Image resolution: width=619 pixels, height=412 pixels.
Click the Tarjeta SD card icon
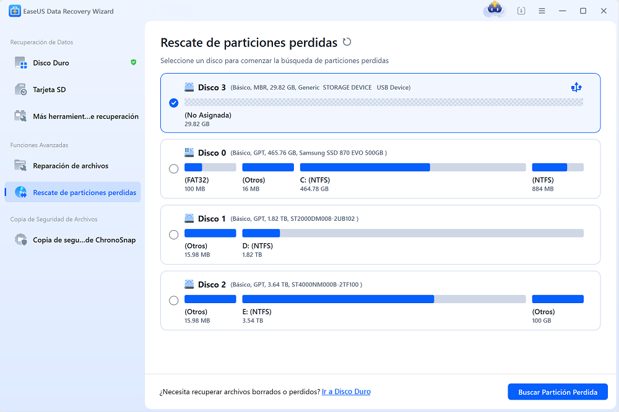[x=20, y=90]
